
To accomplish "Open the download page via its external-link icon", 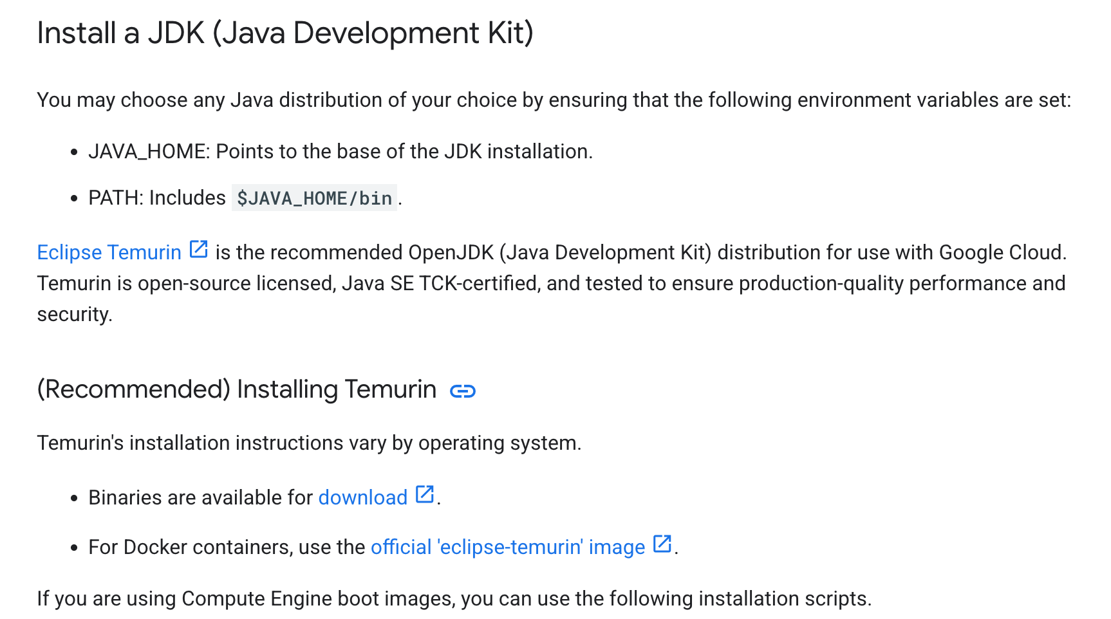I will (424, 495).
